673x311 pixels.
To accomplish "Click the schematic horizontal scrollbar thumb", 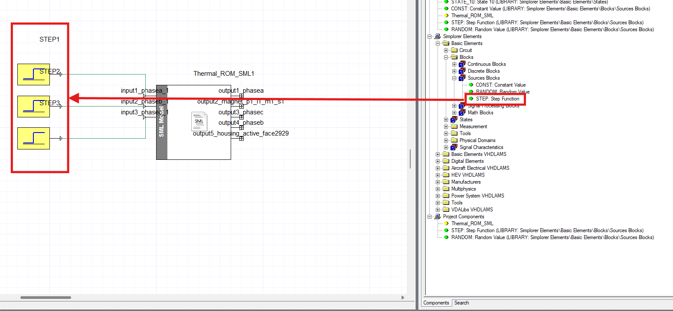I will click(x=46, y=298).
